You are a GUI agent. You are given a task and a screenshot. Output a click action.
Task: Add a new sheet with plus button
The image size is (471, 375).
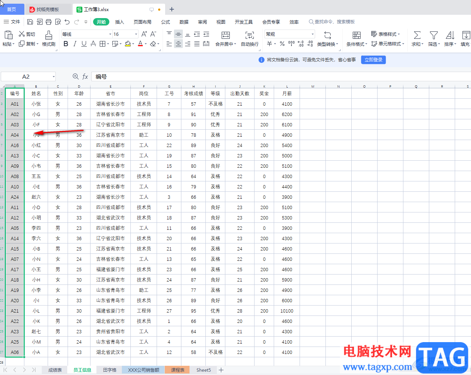pos(221,370)
